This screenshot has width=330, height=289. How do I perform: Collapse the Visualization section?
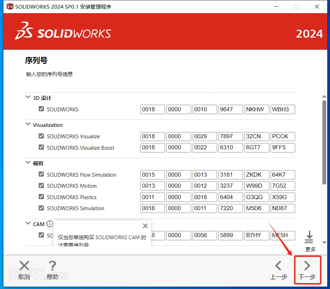[x=28, y=124]
